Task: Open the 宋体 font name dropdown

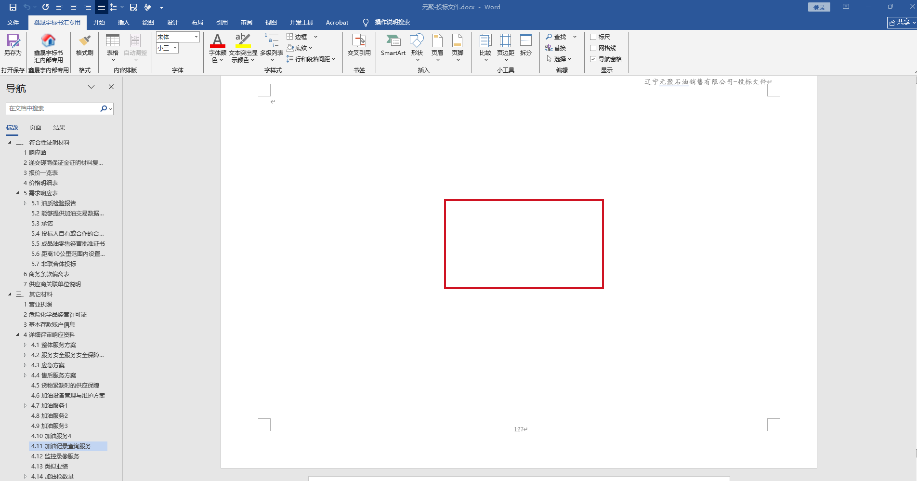Action: click(x=196, y=37)
